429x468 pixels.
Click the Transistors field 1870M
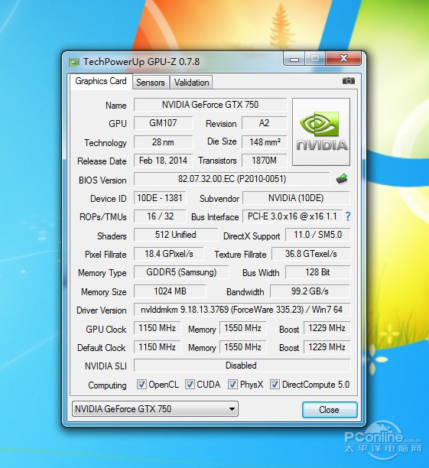[264, 161]
